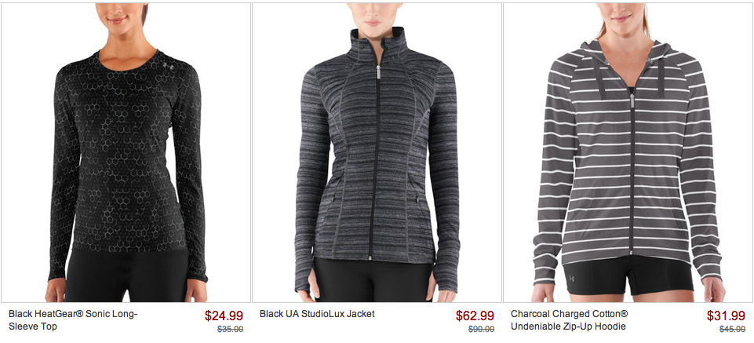Select the $24.99 sale price

[x=224, y=316]
